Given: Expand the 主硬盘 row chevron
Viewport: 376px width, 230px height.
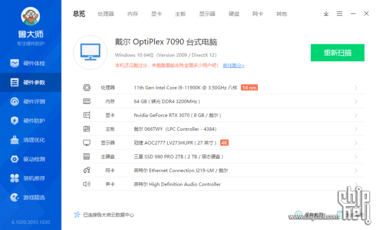Looking at the screenshot, I should click(x=356, y=157).
